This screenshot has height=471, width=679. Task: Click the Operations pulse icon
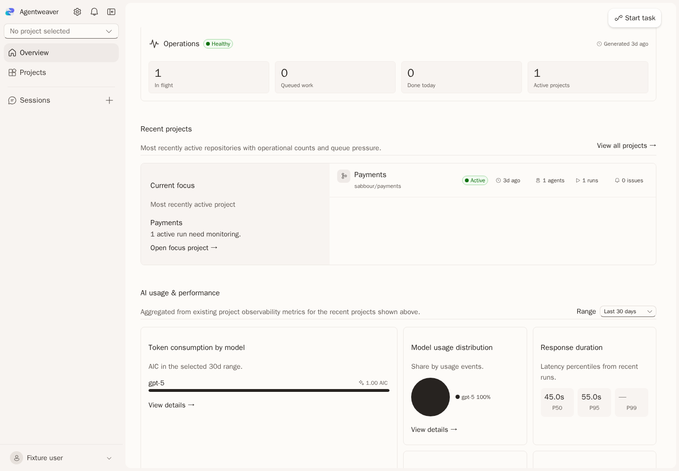(154, 44)
